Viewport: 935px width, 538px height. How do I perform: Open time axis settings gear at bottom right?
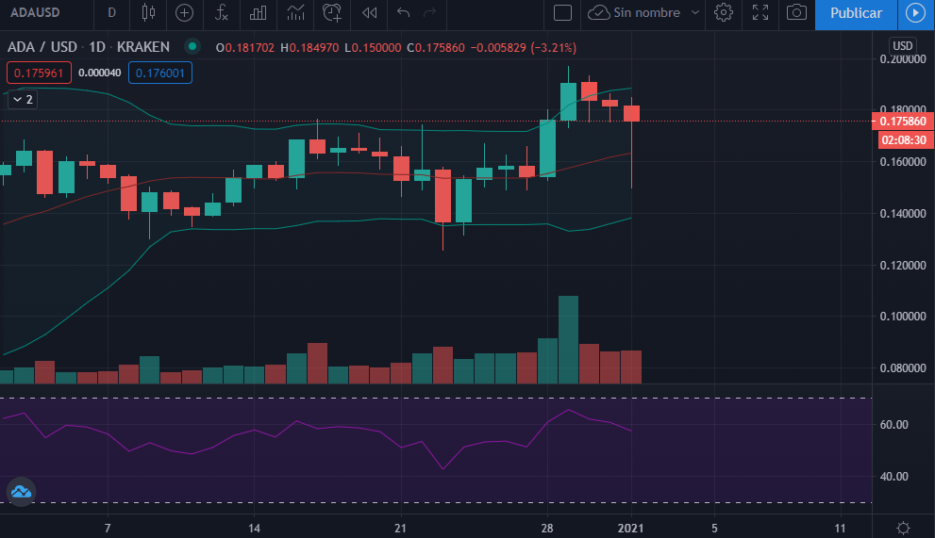[904, 528]
